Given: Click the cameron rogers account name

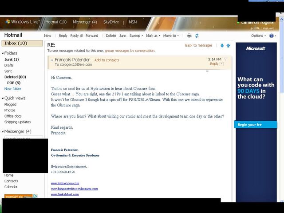Looking at the screenshot, I should 257,23.
